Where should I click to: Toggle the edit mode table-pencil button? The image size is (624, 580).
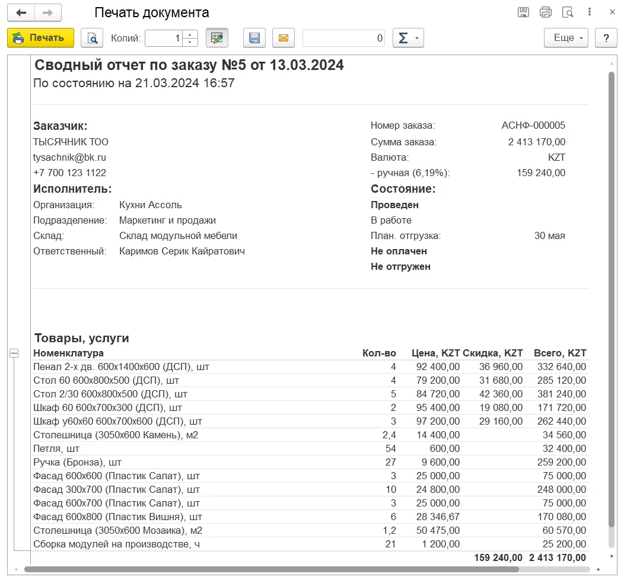(217, 38)
